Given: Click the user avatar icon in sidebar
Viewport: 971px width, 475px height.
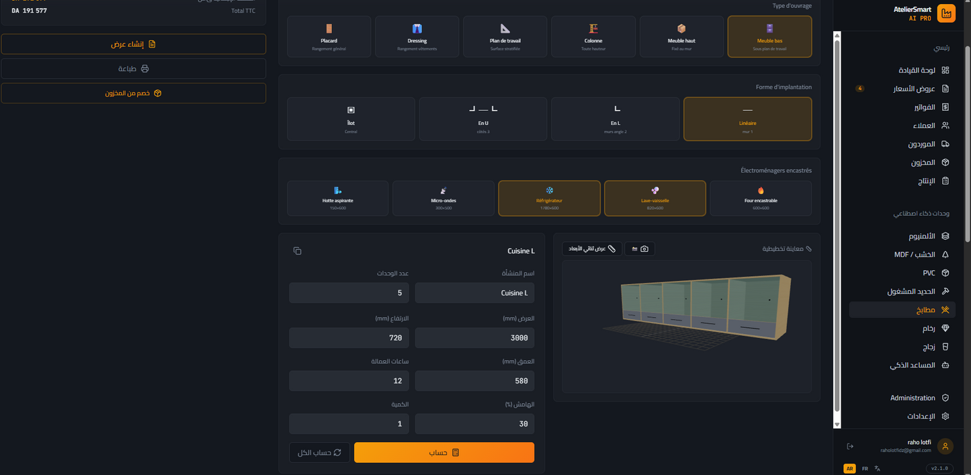Looking at the screenshot, I should (945, 446).
